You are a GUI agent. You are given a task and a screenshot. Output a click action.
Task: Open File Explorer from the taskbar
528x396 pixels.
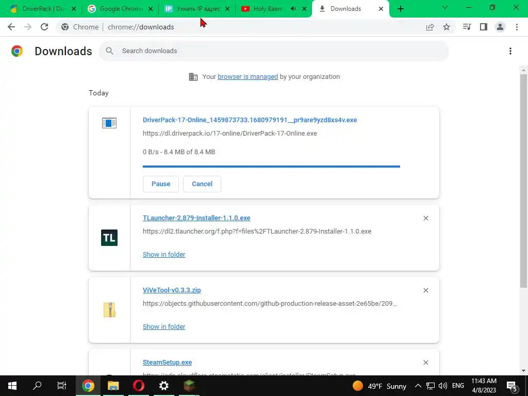(x=113, y=386)
